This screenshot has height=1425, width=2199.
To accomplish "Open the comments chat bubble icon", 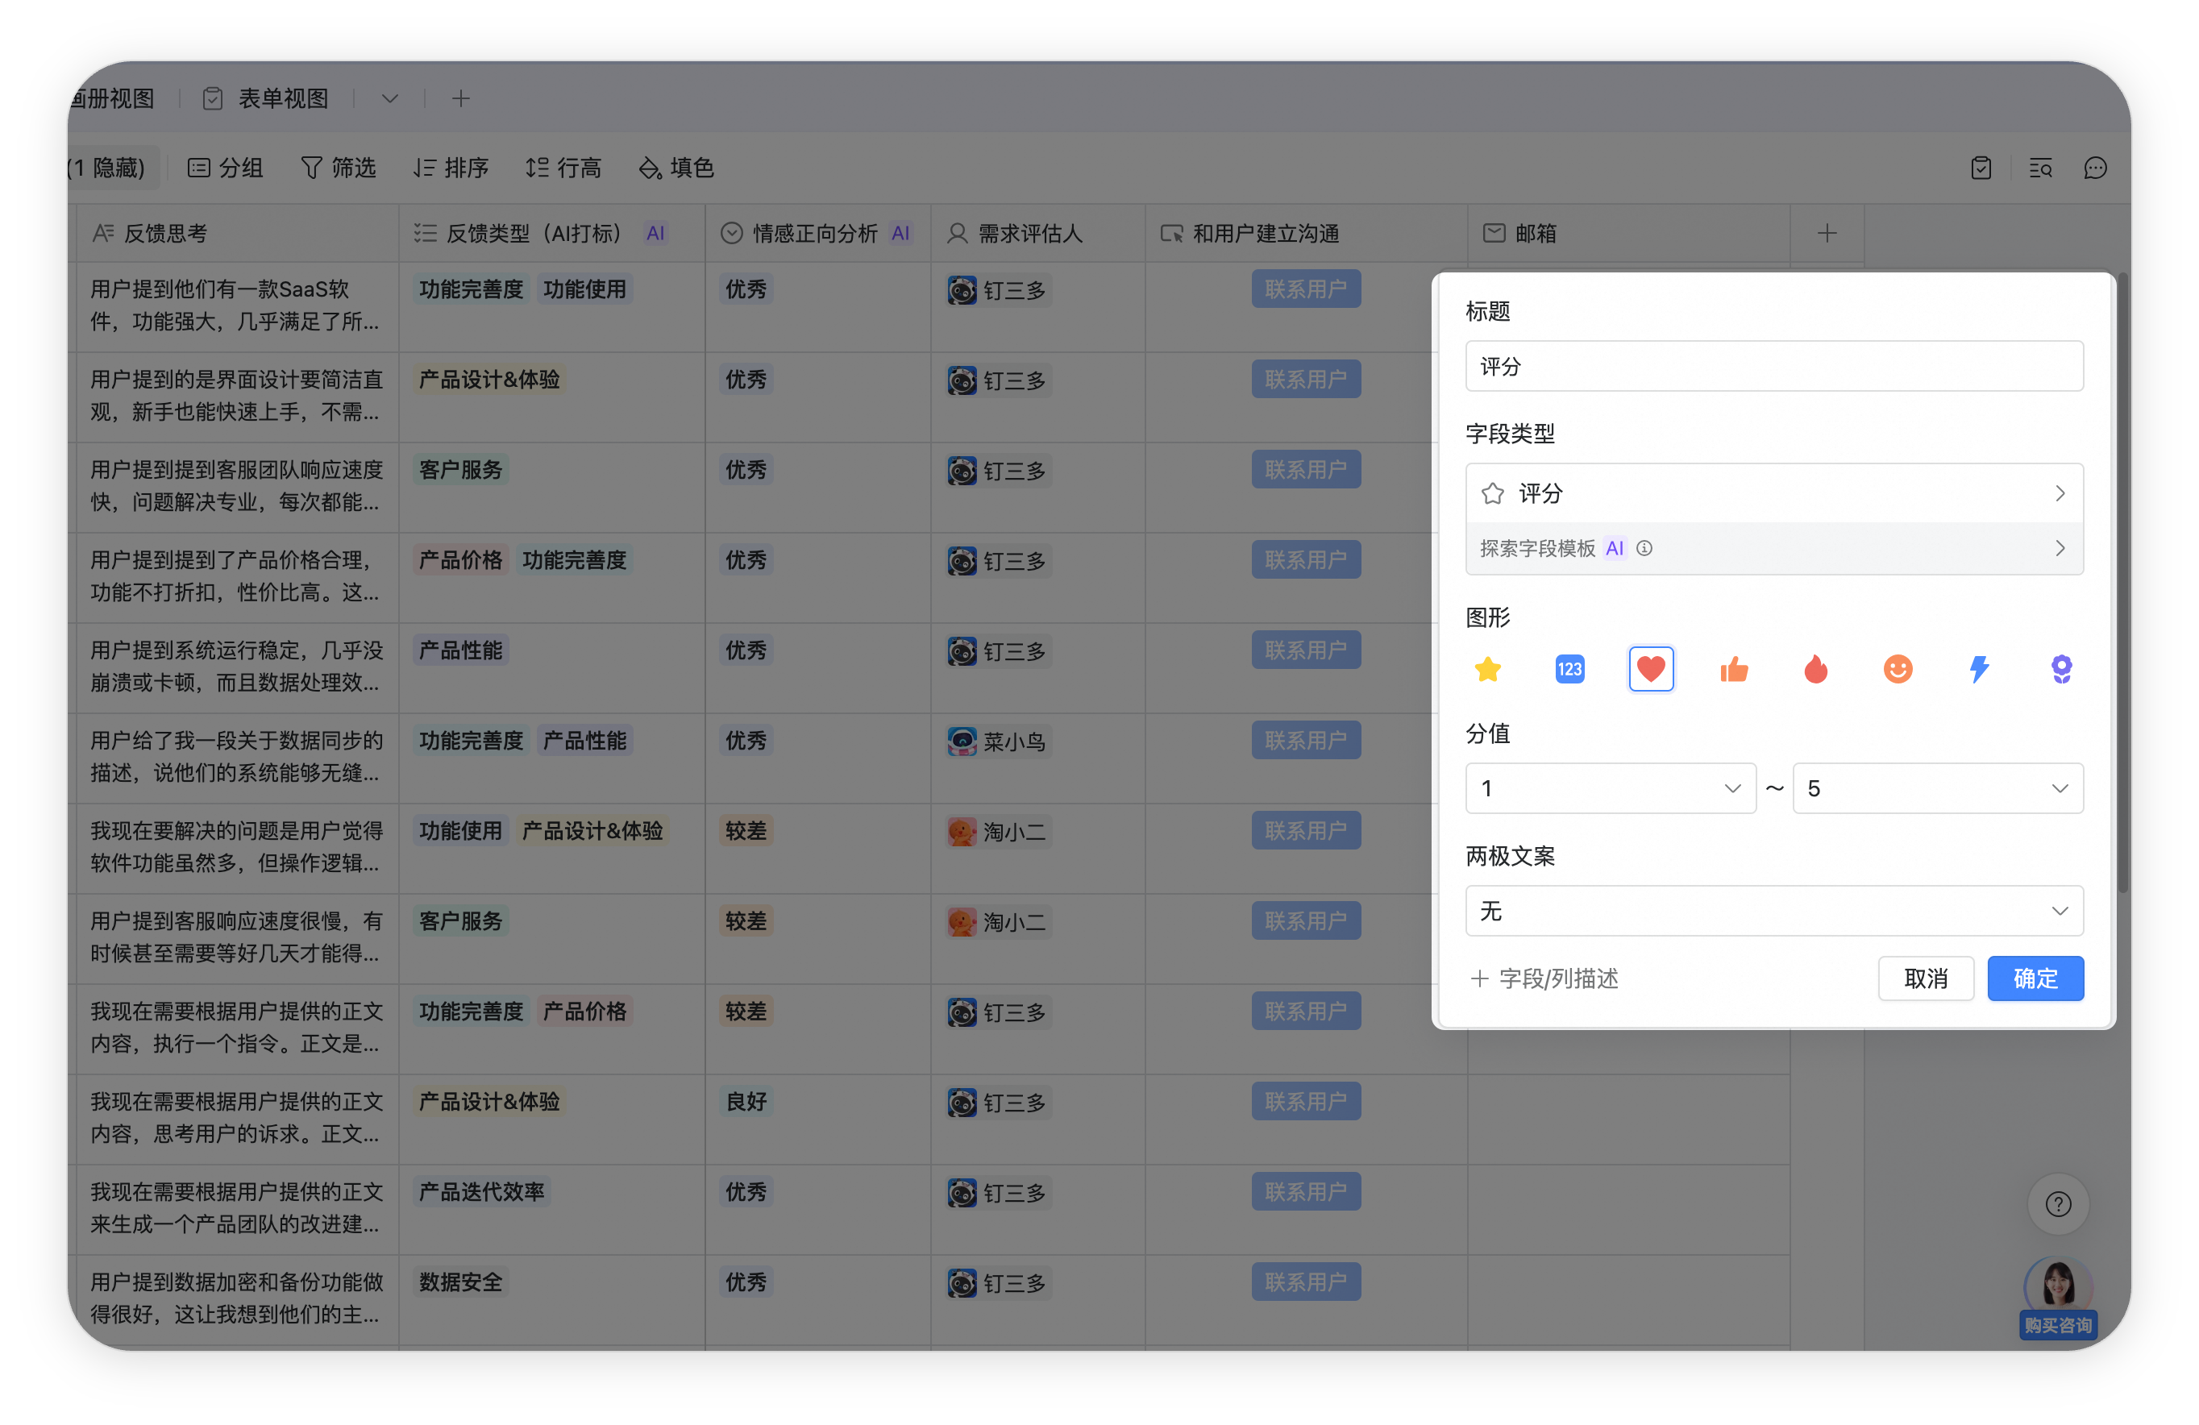I will 2094,168.
